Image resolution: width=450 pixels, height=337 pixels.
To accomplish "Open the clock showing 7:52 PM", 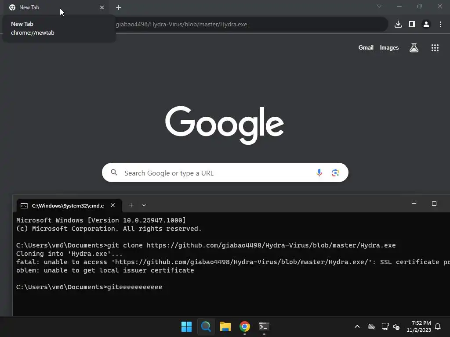I will coord(419,326).
